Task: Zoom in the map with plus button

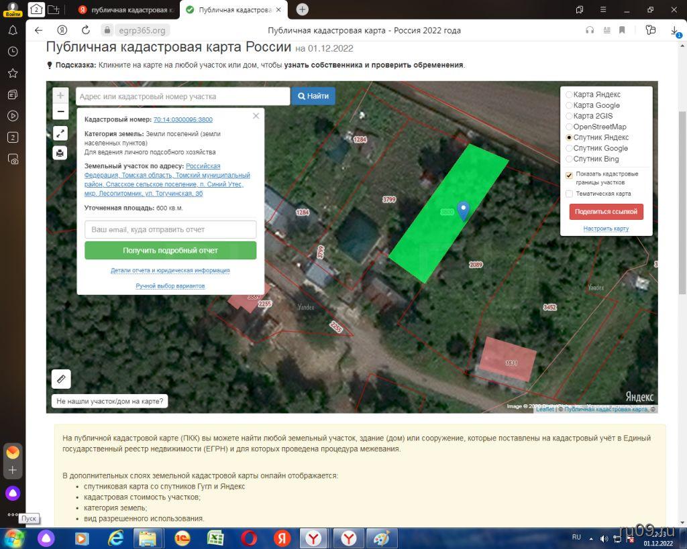Action: click(60, 96)
